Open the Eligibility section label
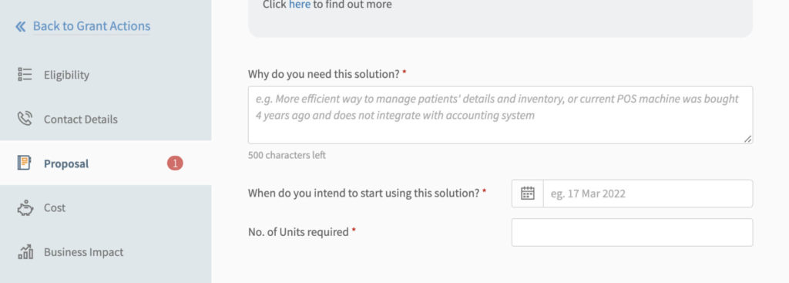 click(66, 75)
